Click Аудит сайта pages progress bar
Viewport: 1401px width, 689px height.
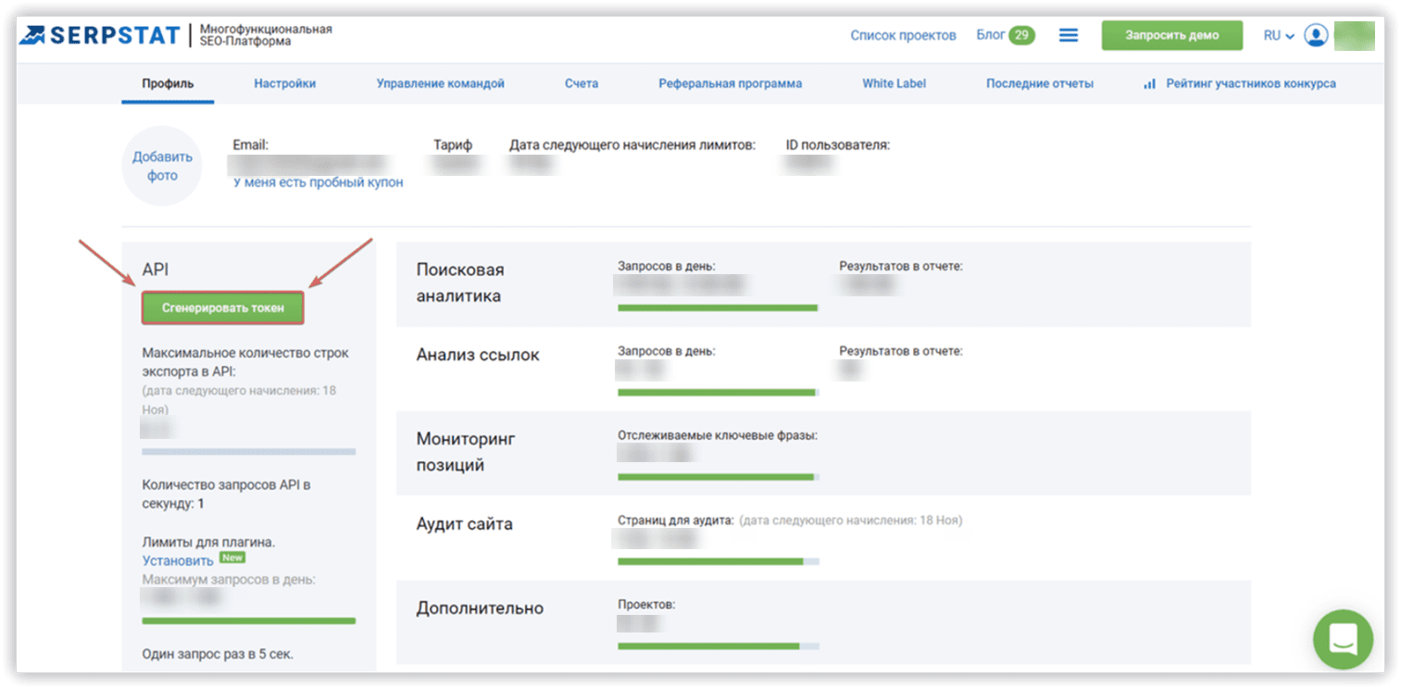click(718, 561)
